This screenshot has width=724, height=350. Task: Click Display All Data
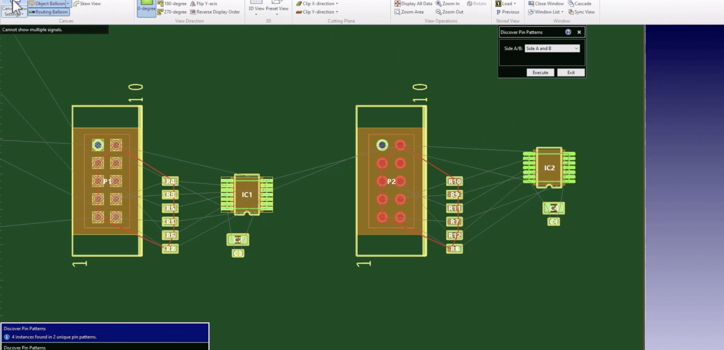click(x=413, y=3)
